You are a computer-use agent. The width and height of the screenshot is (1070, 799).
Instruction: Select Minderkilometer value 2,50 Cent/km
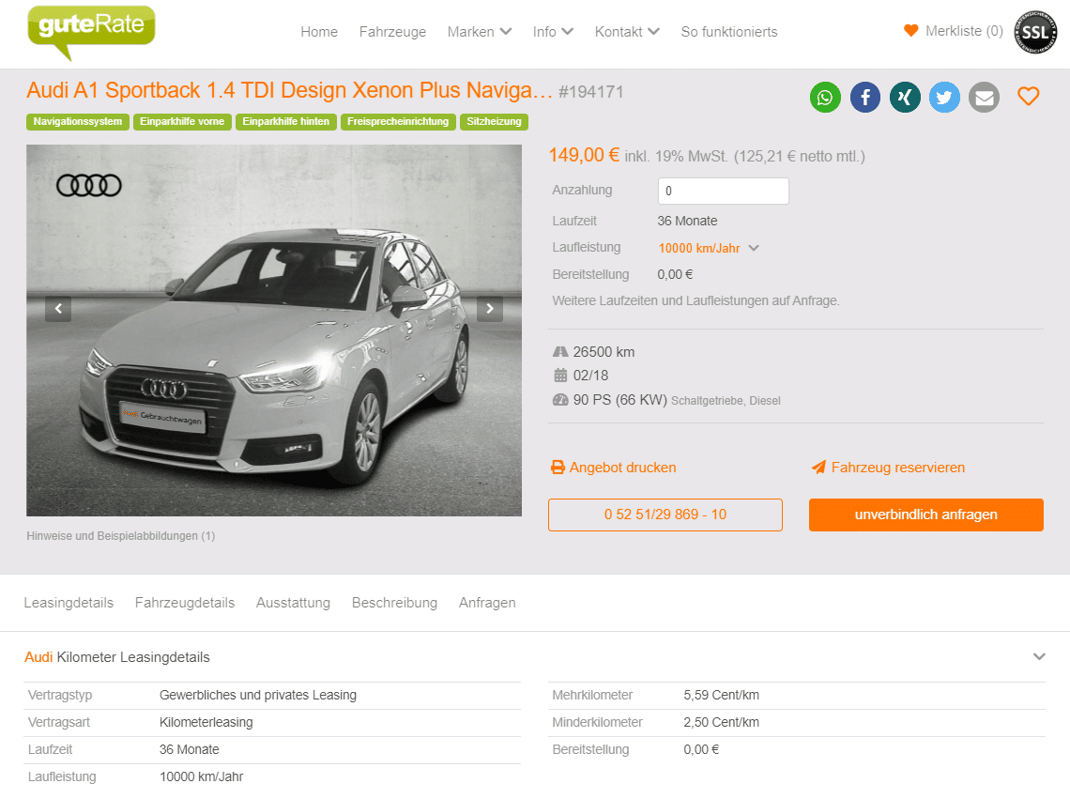click(x=721, y=723)
